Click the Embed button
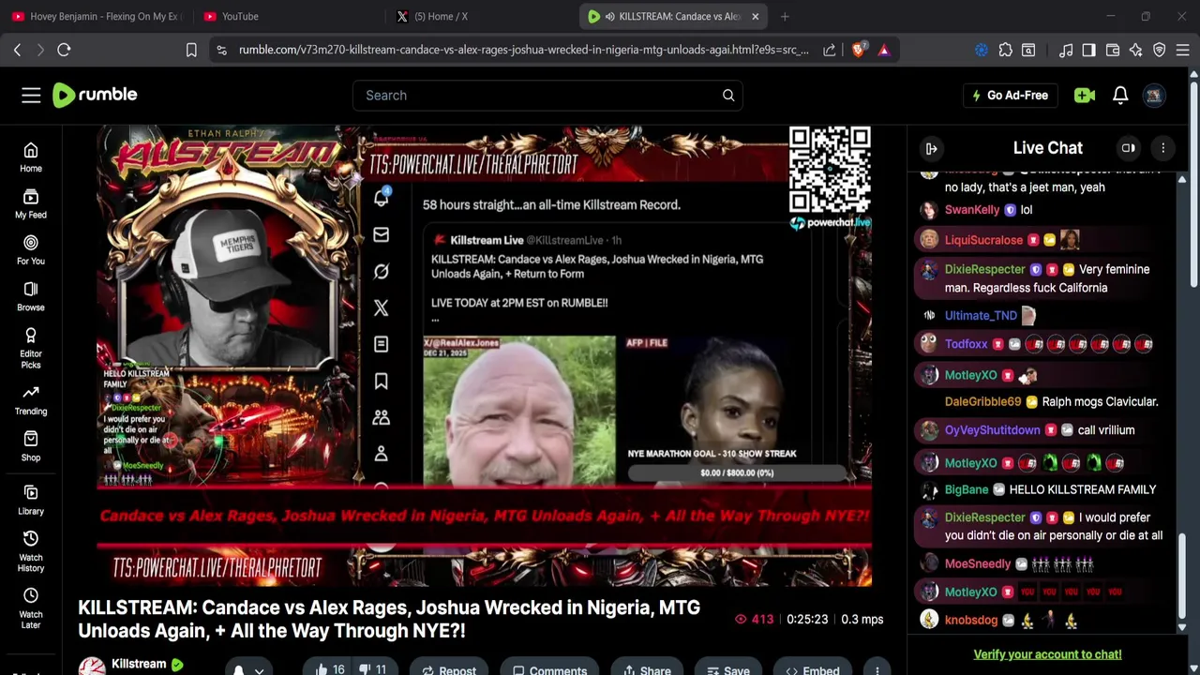 click(x=812, y=669)
